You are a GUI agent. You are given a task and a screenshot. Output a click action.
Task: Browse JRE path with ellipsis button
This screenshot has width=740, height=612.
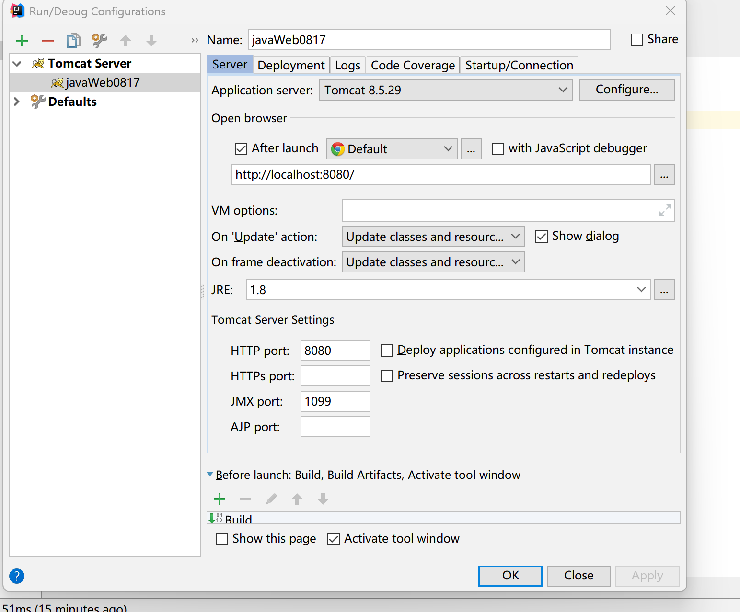coord(664,290)
